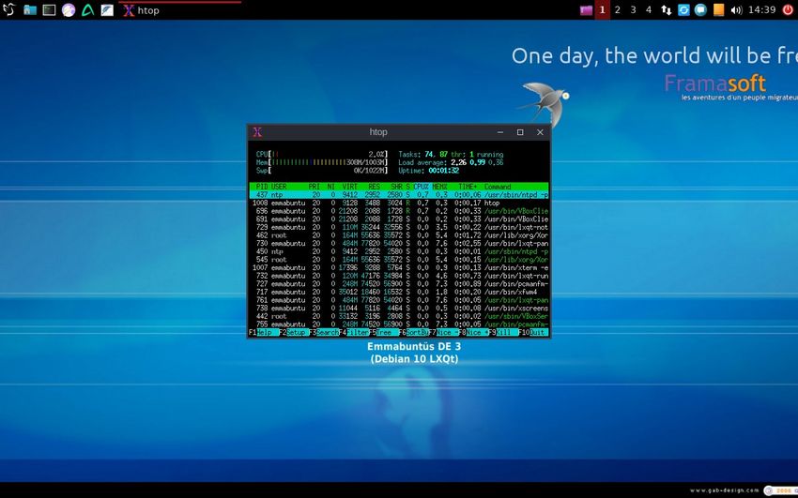Screen dimensions: 798x498
Task: Switch to virtual desktop 2
Action: coord(618,9)
